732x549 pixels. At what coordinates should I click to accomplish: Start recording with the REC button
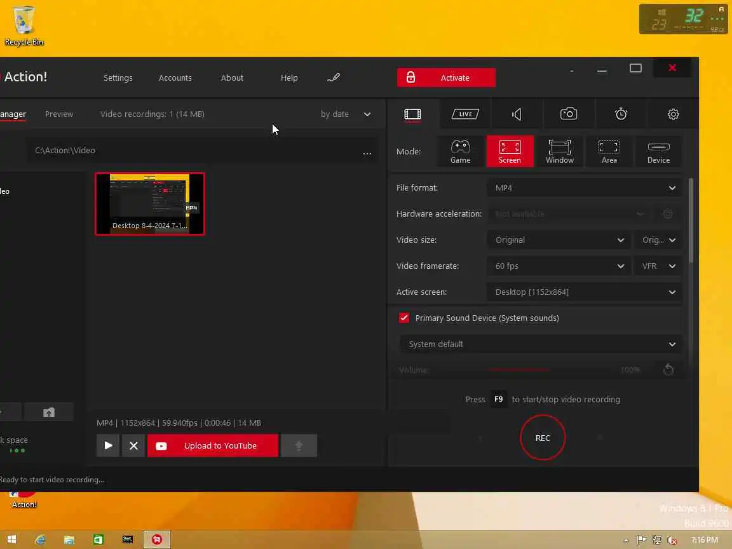tap(543, 437)
